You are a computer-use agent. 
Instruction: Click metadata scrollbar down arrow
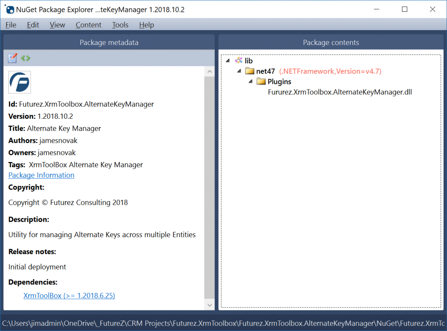tap(210, 305)
